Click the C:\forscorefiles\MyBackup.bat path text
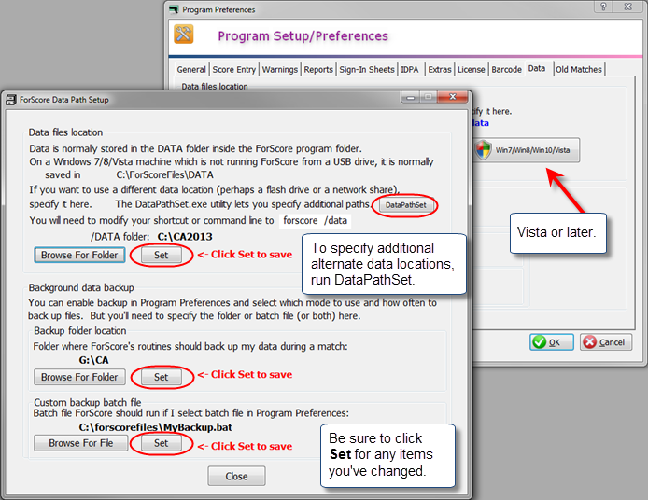Image resolution: width=648 pixels, height=500 pixels. (x=155, y=427)
